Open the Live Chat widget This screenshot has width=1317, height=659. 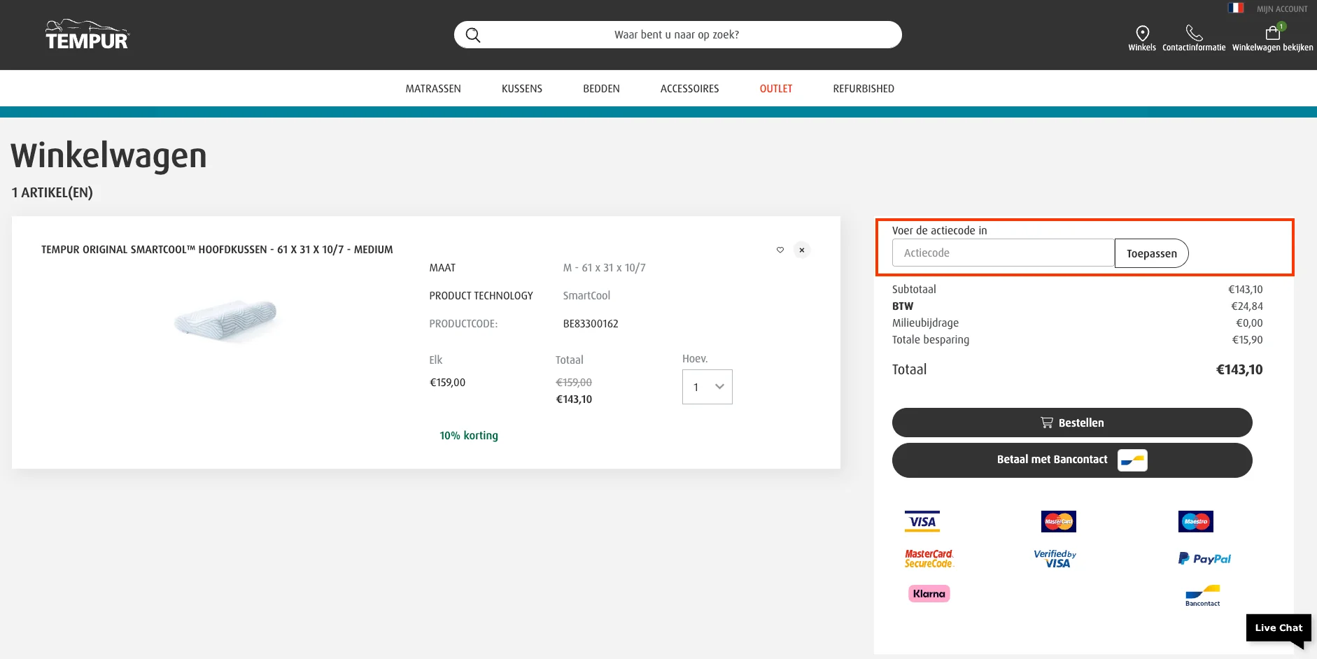tap(1279, 628)
